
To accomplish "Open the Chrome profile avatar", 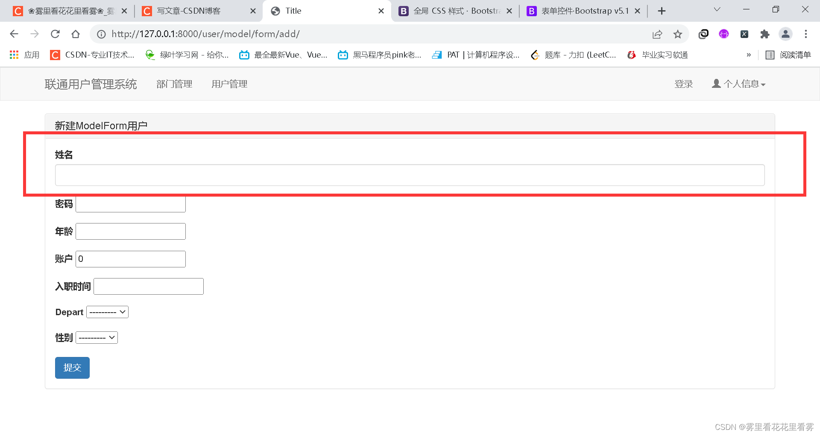I will pos(785,34).
